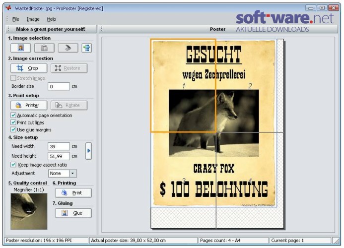Open the Help menu

(x=52, y=19)
